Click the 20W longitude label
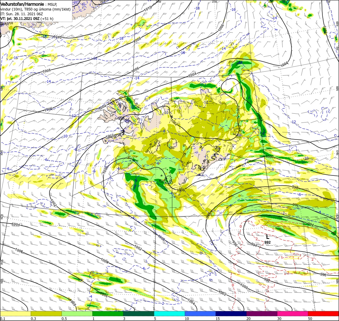Image resolution: width=339 pixels, height=321 pixels. 158,2
